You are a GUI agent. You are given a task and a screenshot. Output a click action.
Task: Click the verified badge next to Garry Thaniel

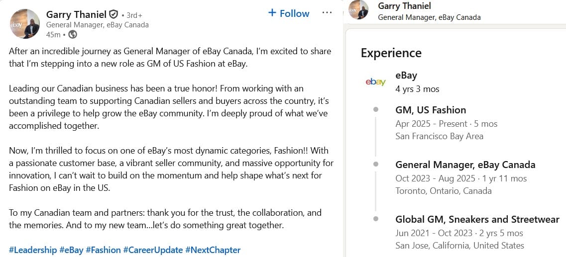pyautogui.click(x=113, y=14)
